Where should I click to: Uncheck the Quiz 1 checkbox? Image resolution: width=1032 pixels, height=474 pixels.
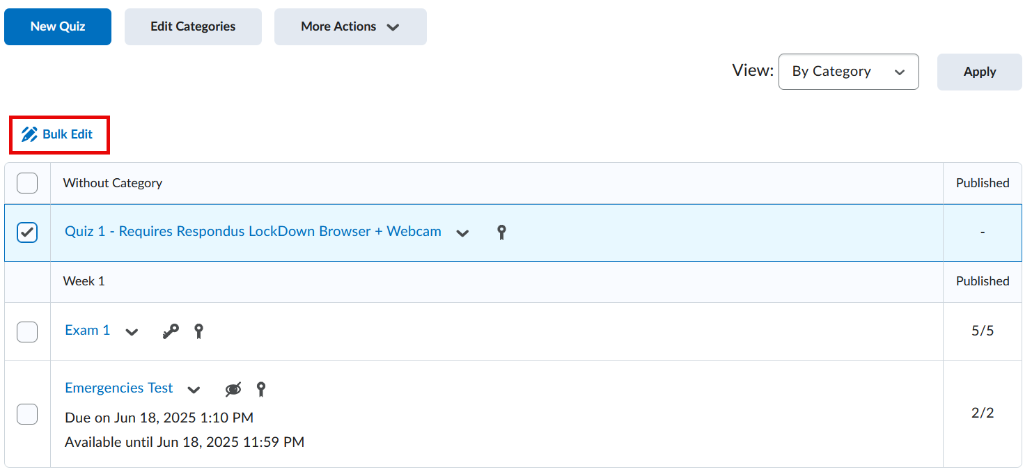27,232
